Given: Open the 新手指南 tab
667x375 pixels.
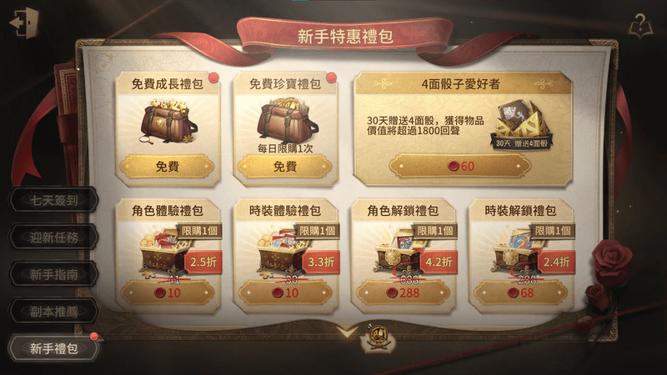Looking at the screenshot, I should coord(53,274).
